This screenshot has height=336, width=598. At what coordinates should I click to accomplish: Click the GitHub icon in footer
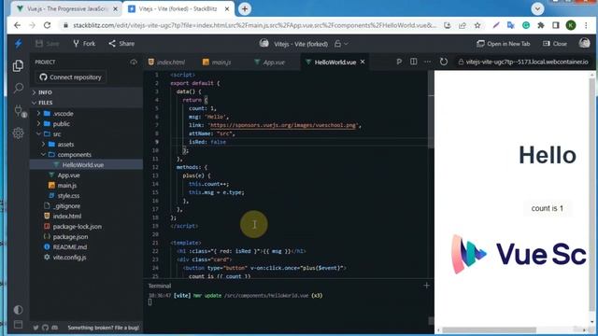(46, 328)
